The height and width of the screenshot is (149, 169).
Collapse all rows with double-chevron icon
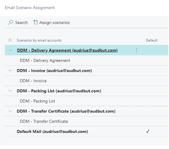(10, 40)
